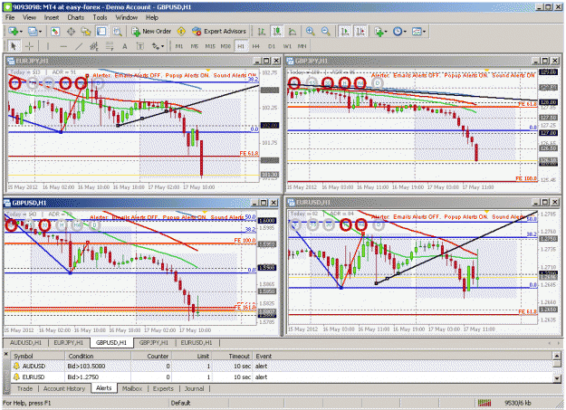Open the Insert menu
This screenshot has width=566, height=410.
52,17
